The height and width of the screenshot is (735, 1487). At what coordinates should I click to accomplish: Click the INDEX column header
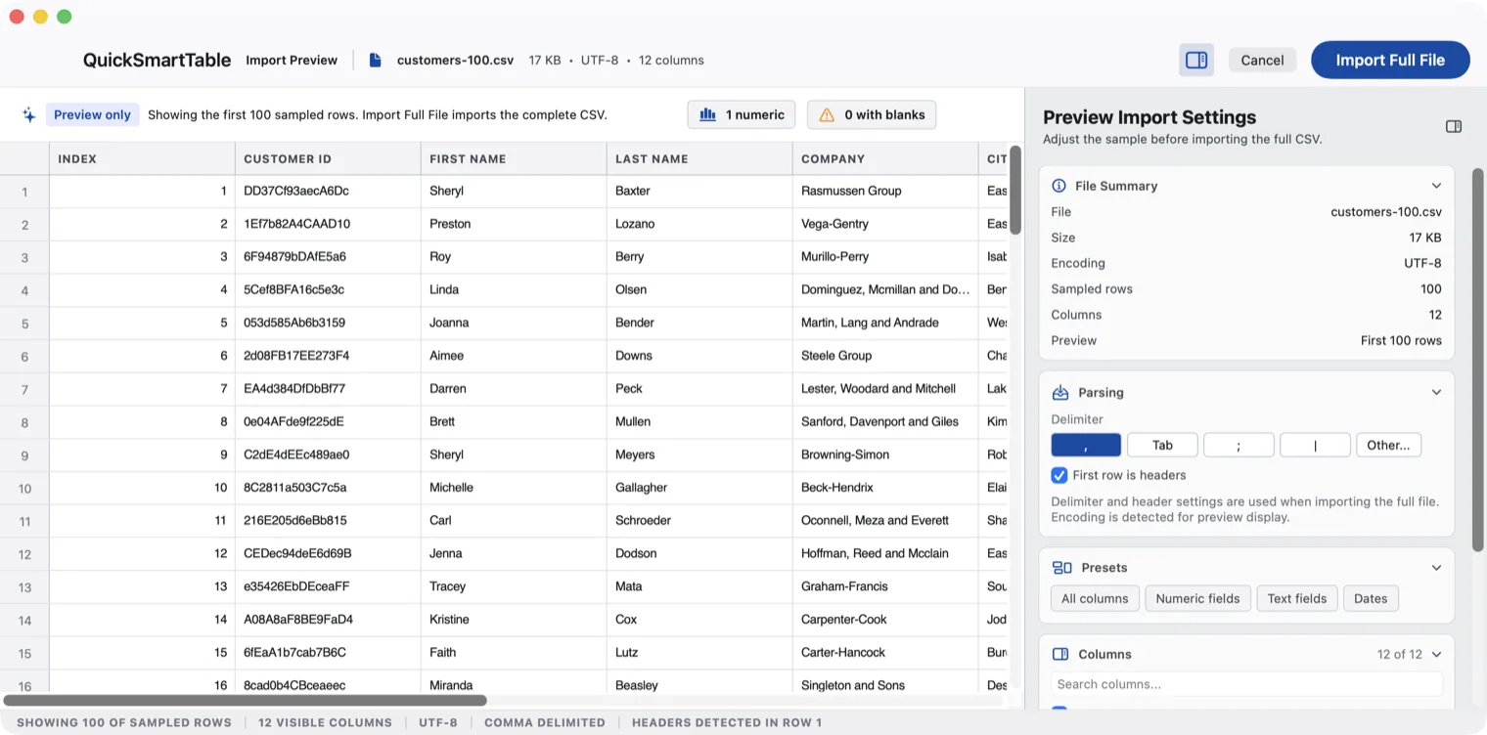pyautogui.click(x=142, y=158)
